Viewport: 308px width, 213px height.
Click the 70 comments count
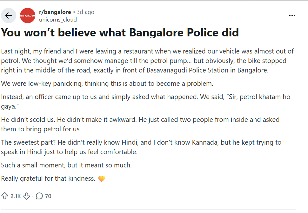click(48, 196)
